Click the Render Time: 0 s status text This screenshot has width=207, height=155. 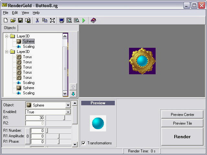[x=142, y=151]
